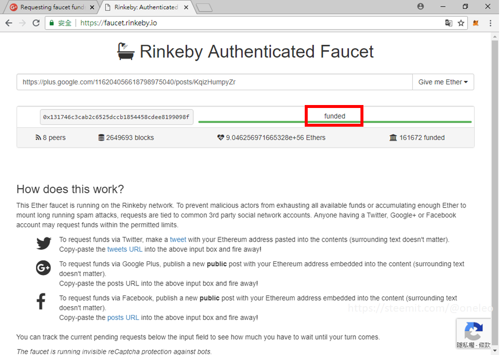This screenshot has height=355, width=501.
Task: Click the Google Plus icon
Action: point(43,268)
